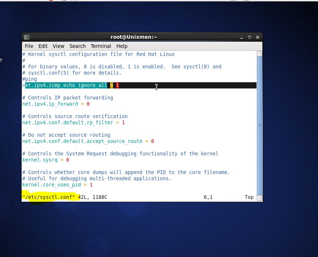318x257 pixels.
Task: Click the vertical scrollbar thumb
Action: point(259,126)
